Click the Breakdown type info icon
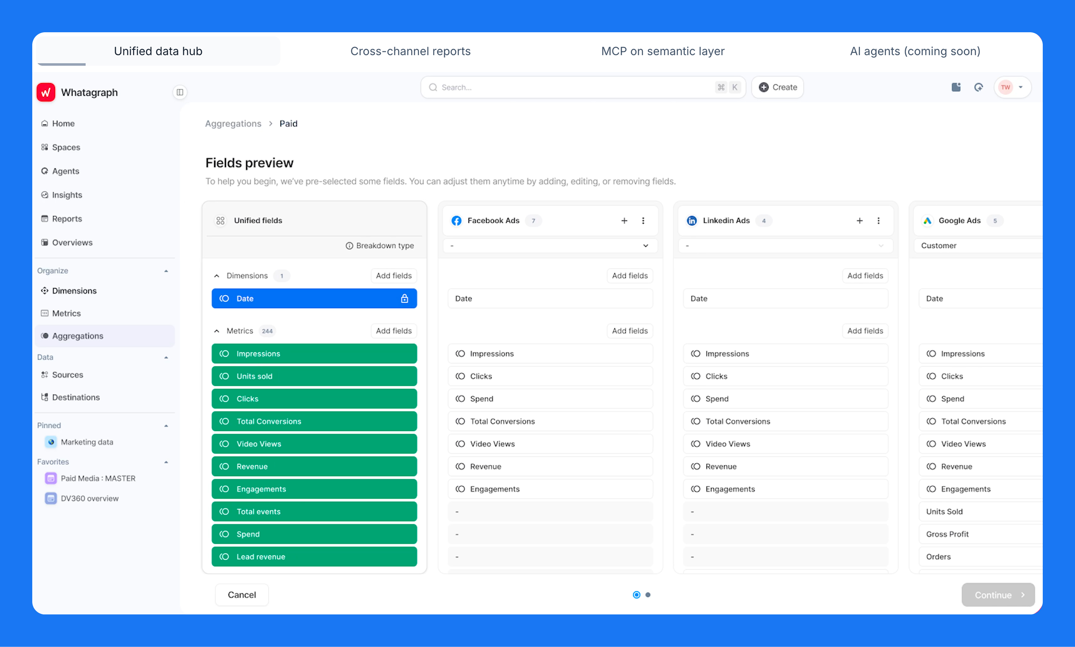Screen dimensions: 1075x647 [x=349, y=246]
